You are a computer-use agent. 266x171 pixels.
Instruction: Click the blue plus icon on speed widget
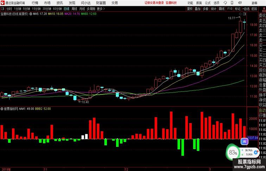point(256,152)
